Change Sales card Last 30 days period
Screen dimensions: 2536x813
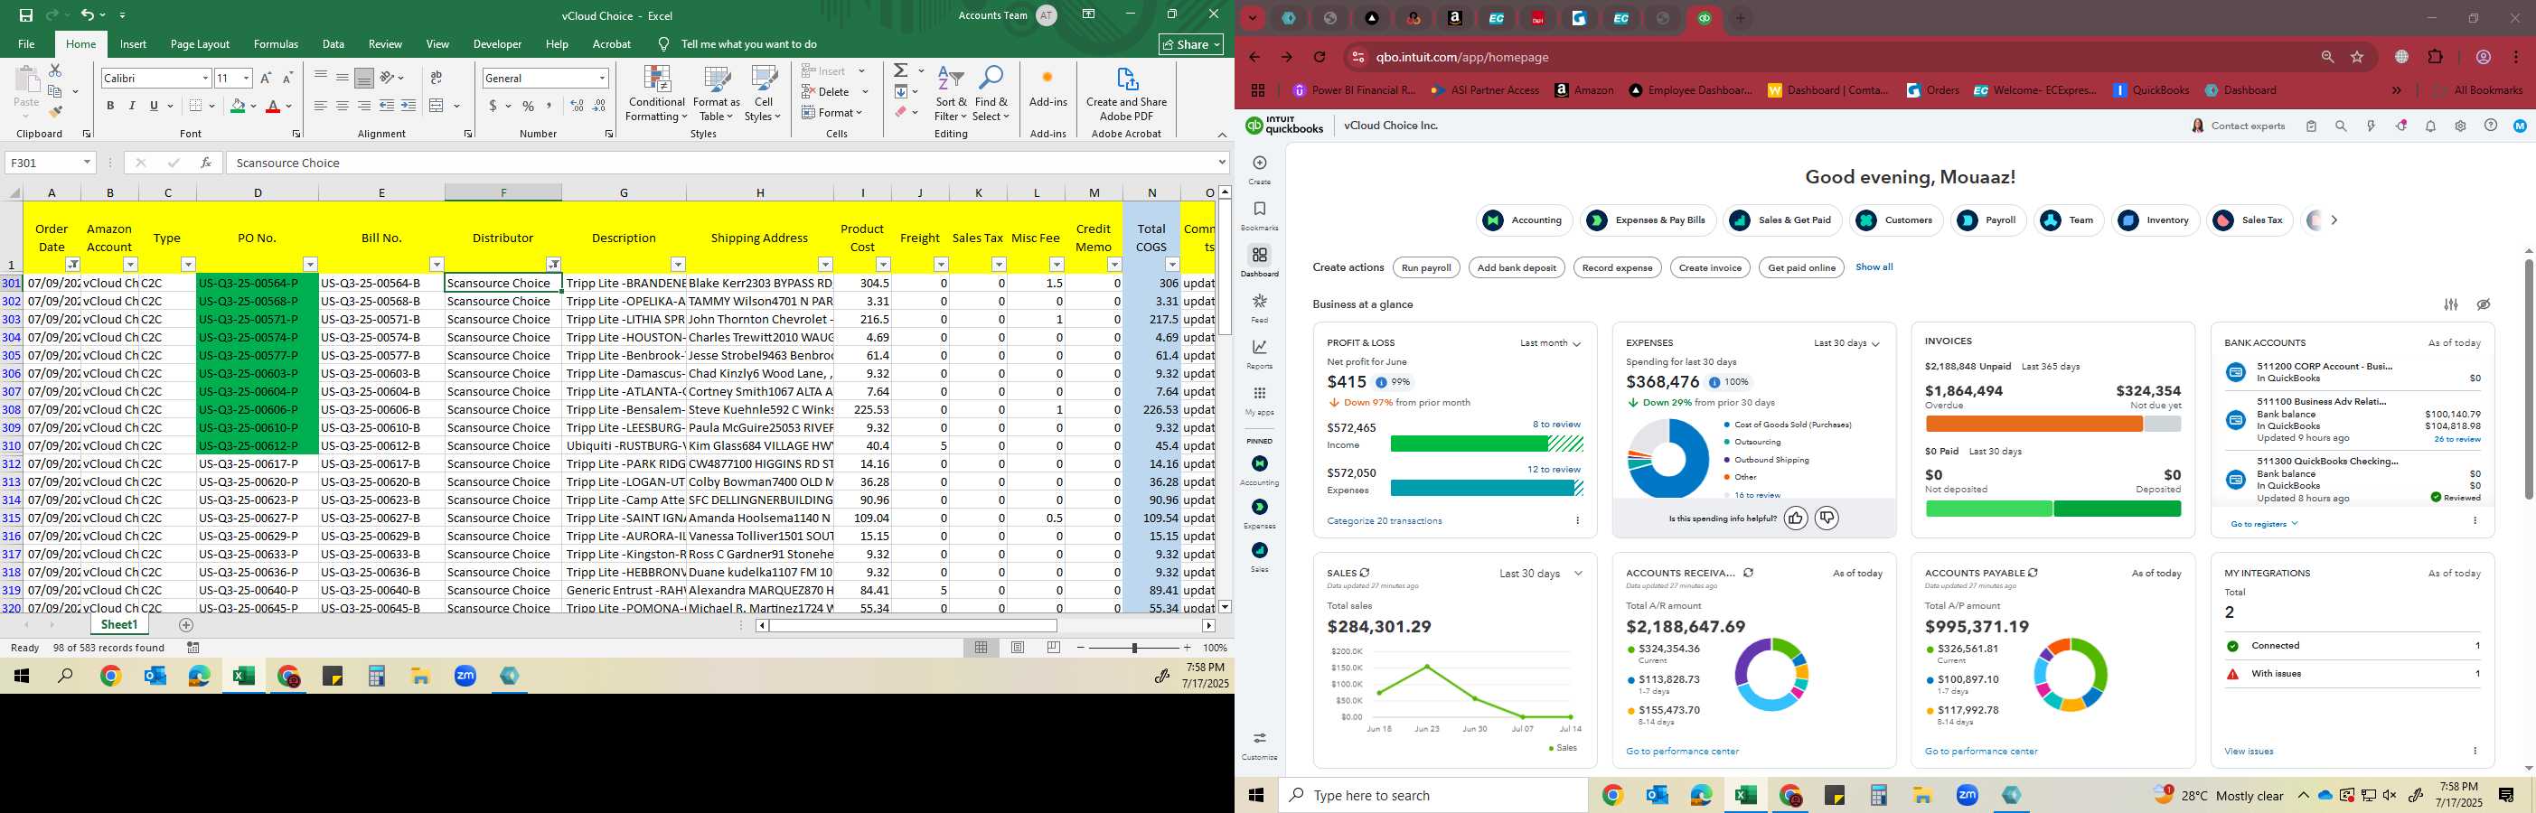tap(1541, 573)
